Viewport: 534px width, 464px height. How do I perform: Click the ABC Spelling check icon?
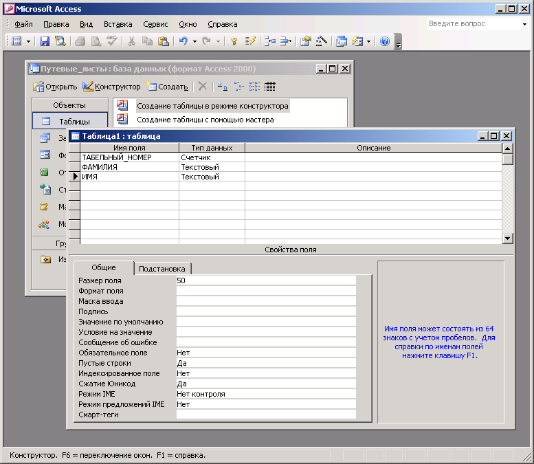(112, 41)
